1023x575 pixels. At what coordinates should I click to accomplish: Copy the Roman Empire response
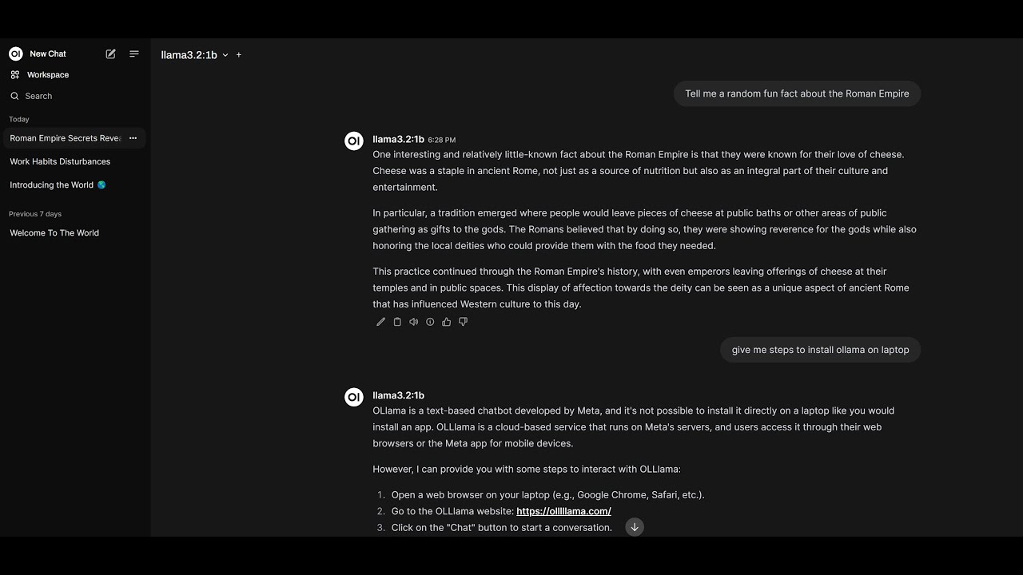click(x=397, y=322)
